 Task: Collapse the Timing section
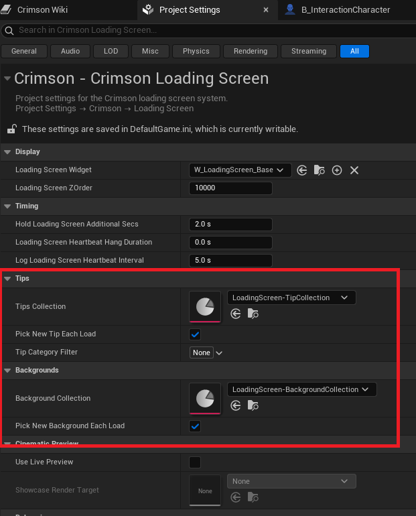7,206
